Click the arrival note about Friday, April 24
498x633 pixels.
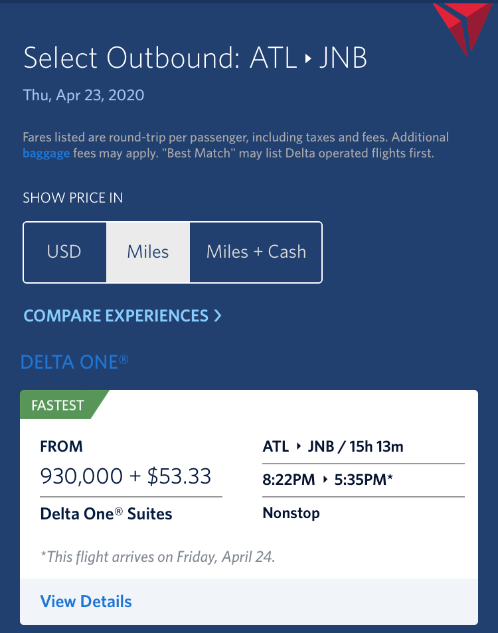(158, 557)
